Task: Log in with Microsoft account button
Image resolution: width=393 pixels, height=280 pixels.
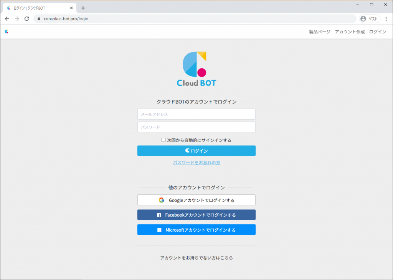Action: tap(196, 230)
